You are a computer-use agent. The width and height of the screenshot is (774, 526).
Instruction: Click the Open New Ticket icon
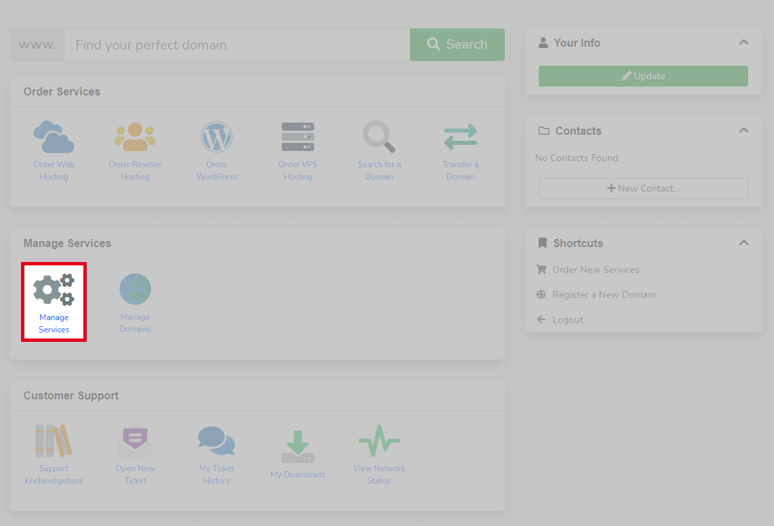(x=135, y=441)
